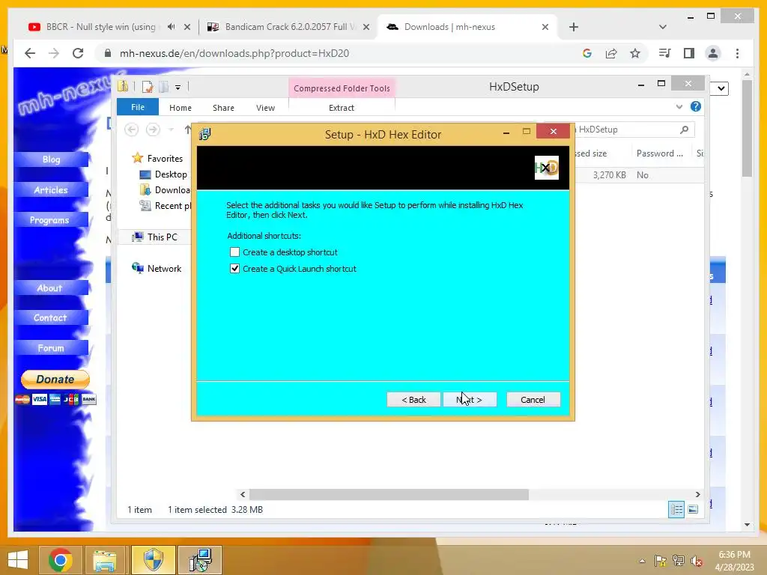Open explorer Help question mark icon
This screenshot has height=575, width=767.
(696, 106)
